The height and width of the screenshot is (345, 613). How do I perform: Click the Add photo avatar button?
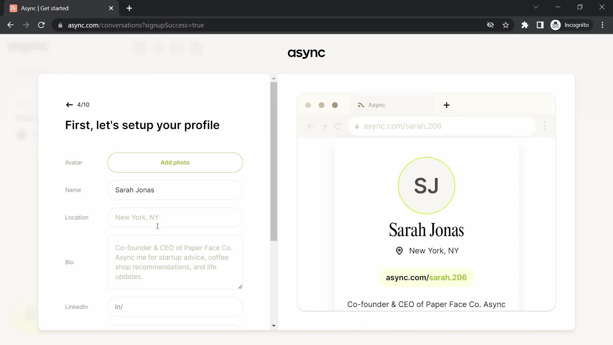click(175, 162)
